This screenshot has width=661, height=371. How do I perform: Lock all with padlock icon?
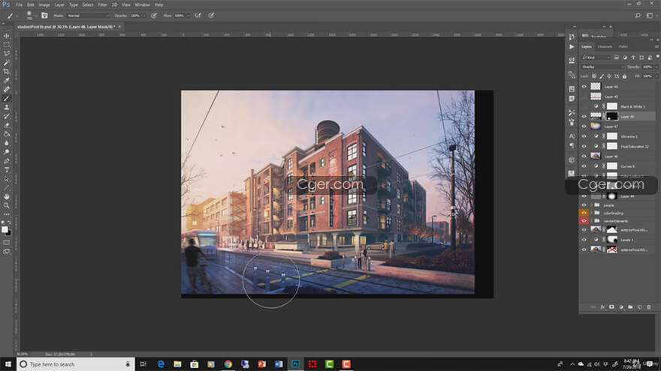tap(625, 76)
